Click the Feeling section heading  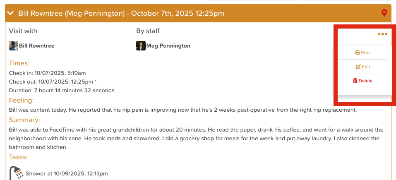coord(22,100)
